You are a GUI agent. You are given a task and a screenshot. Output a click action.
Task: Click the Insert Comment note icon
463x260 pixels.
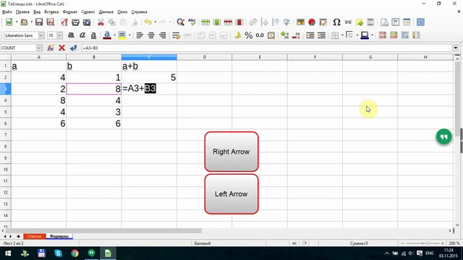pyautogui.click(x=360, y=22)
